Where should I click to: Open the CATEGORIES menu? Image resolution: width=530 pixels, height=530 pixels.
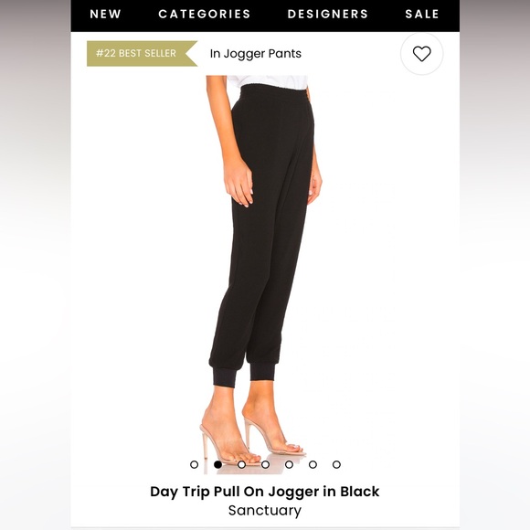(x=205, y=15)
